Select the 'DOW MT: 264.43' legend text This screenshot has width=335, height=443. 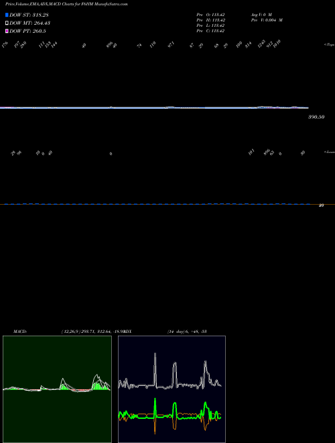coord(30,23)
